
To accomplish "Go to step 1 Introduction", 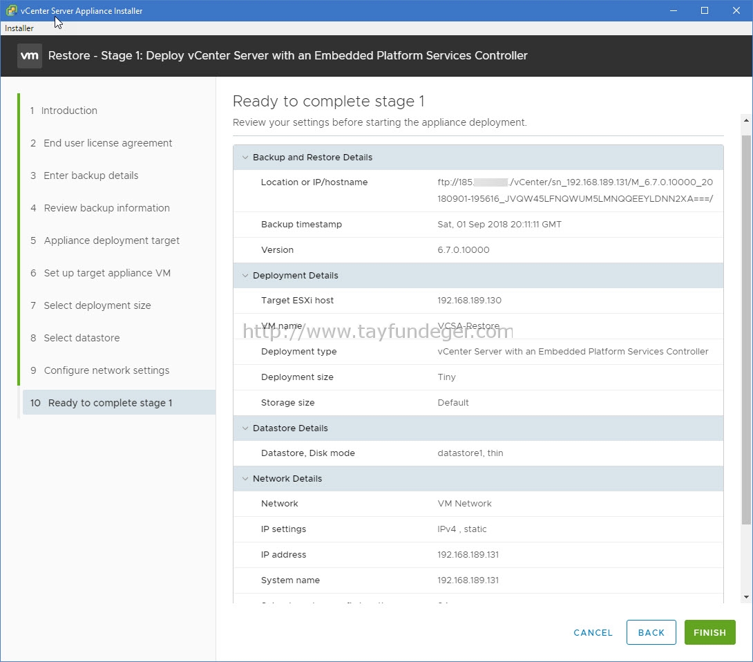I will (x=64, y=111).
